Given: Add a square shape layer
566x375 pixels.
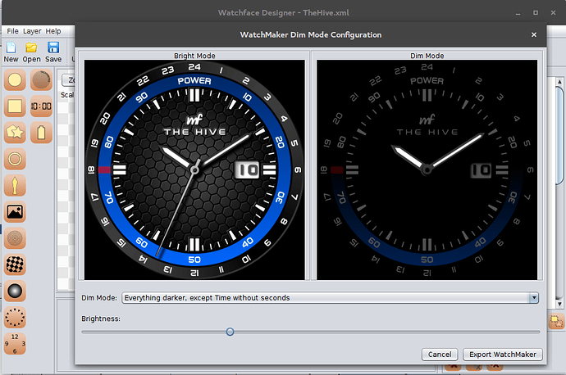Looking at the screenshot, I should tap(15, 106).
